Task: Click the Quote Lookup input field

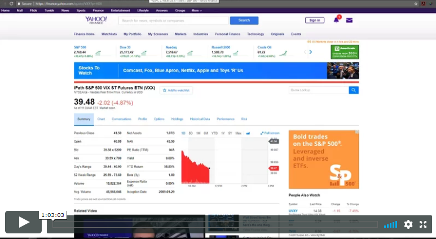Action: click(x=318, y=90)
